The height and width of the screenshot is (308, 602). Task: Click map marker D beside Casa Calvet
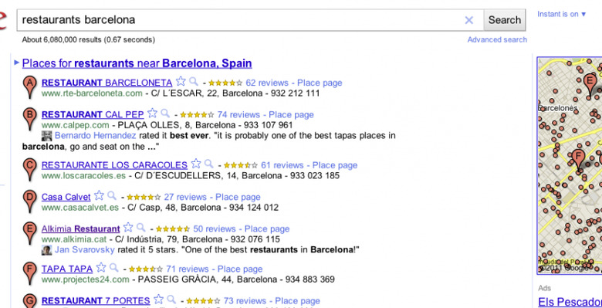[30, 201]
